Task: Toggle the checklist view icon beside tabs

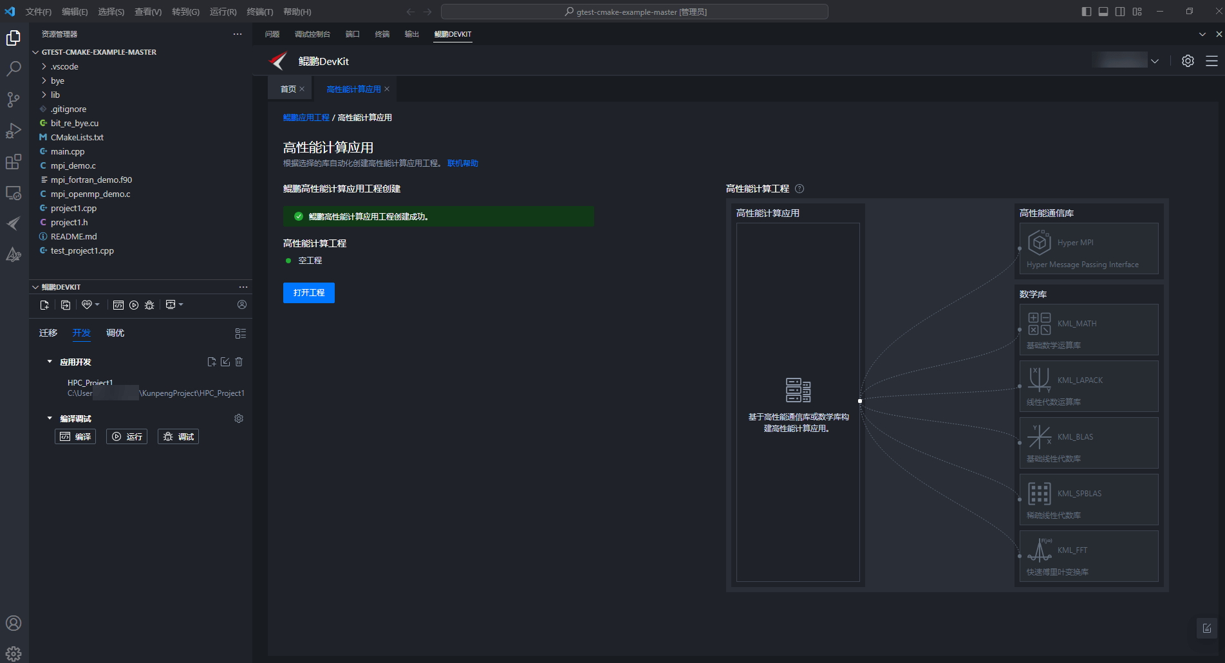Action: (241, 333)
